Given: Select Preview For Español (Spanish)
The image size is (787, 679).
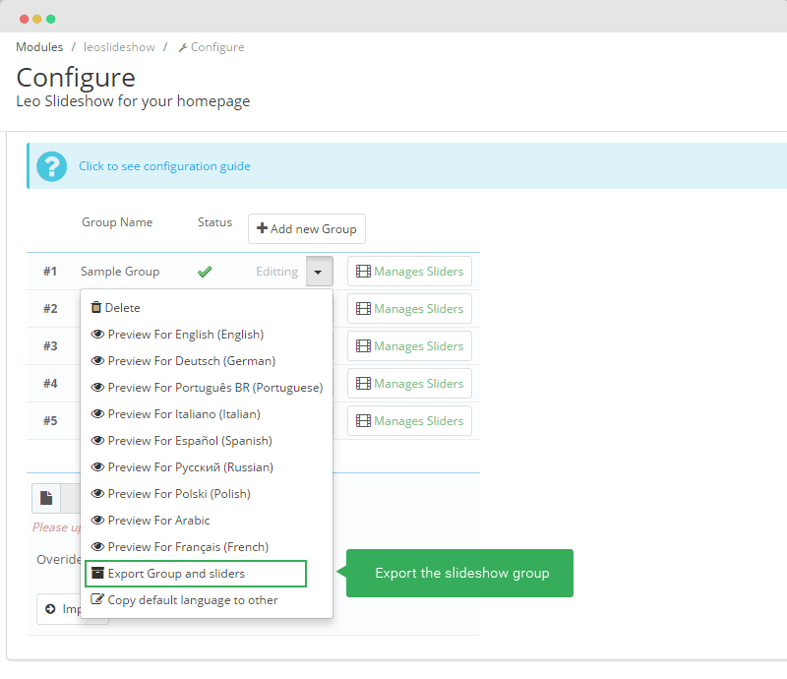Looking at the screenshot, I should click(x=207, y=441).
